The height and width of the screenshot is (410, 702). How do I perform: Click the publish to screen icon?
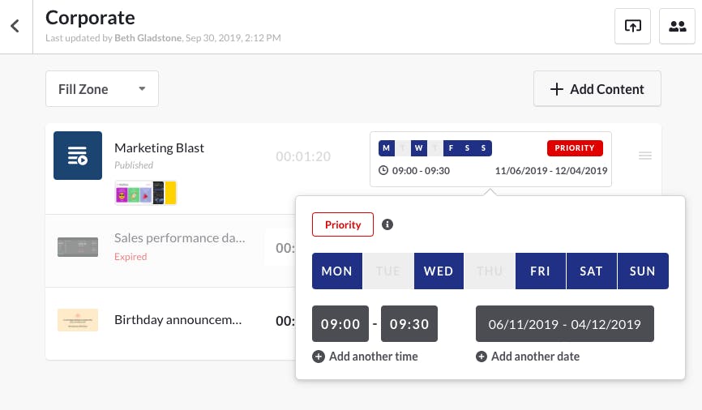tap(632, 27)
